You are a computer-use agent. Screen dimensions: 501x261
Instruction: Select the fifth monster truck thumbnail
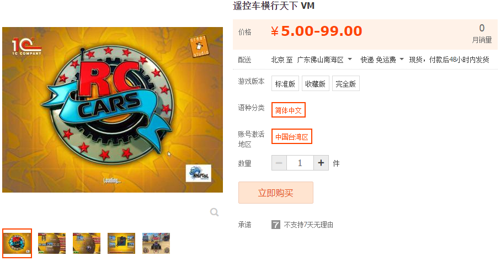click(156, 243)
